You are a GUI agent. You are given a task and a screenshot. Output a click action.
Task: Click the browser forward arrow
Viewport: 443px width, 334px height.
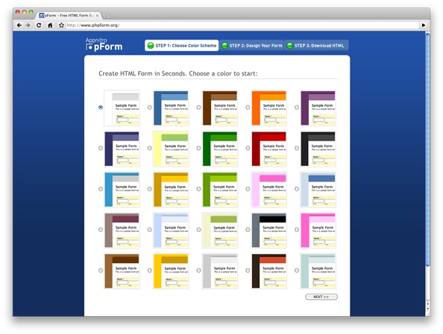pyautogui.click(x=28, y=25)
